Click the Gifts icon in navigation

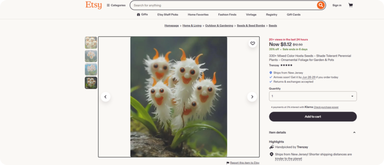tap(138, 15)
